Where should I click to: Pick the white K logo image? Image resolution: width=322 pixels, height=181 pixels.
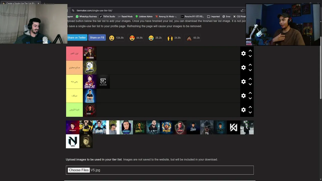(233, 127)
